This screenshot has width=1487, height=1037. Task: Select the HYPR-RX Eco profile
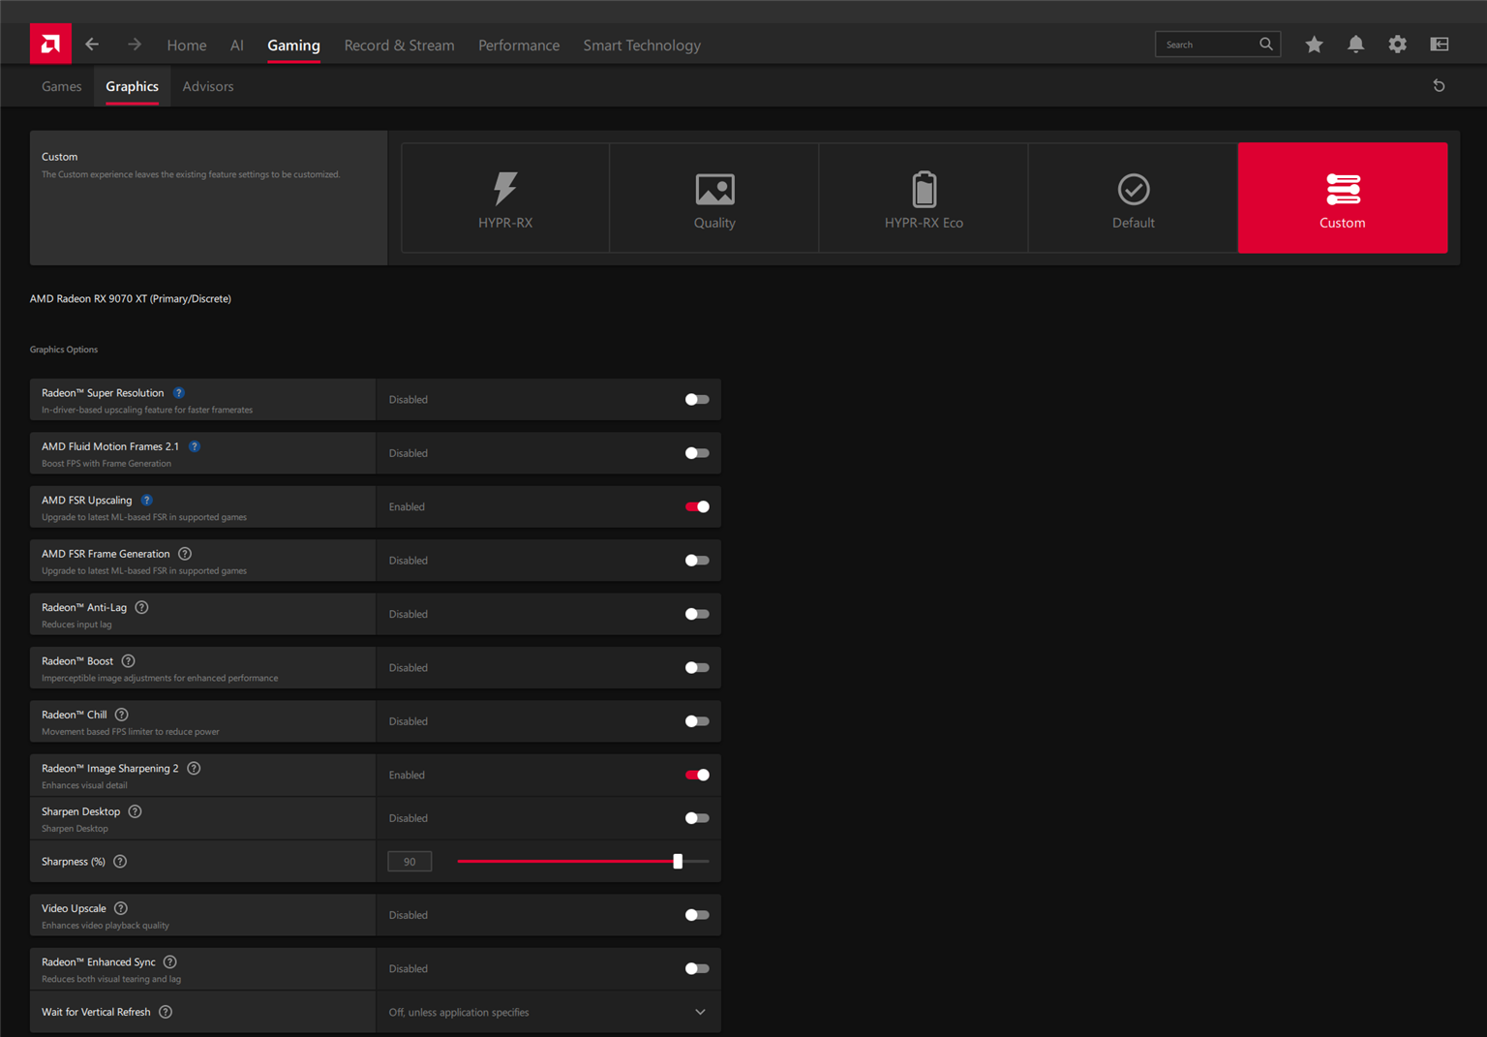[x=924, y=198]
